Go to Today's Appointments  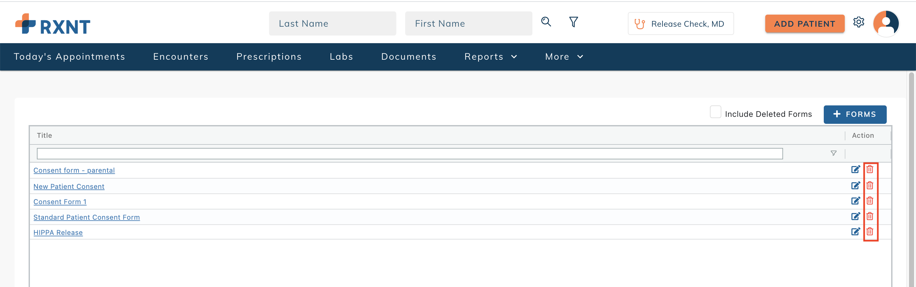point(69,57)
